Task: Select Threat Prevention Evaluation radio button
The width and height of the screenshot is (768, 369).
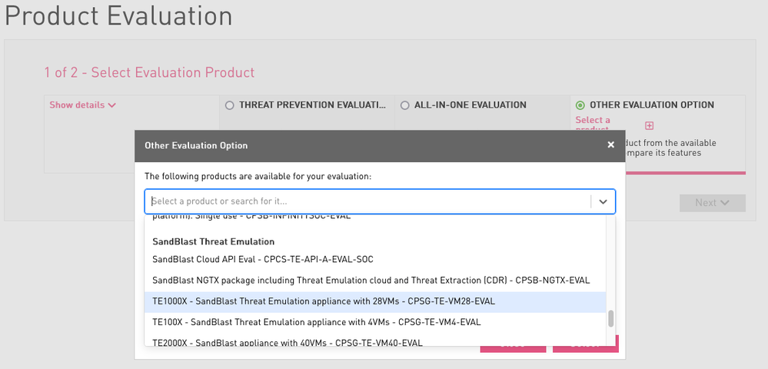Action: coord(229,105)
